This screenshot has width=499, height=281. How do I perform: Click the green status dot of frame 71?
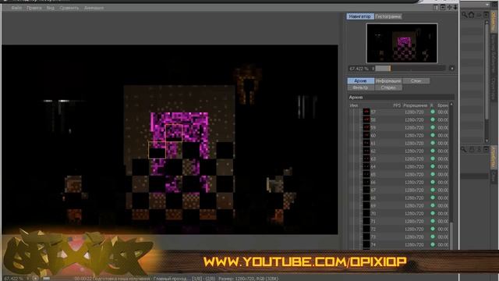[x=433, y=221]
